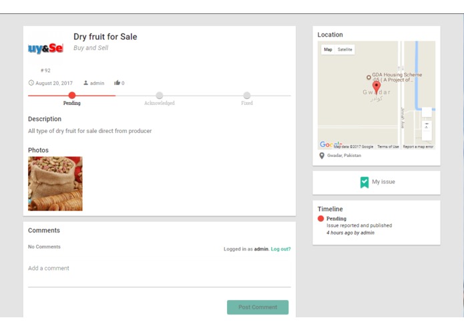Viewport: 464px width, 330px height.
Task: Click the Pending status step marker
Action: click(x=72, y=96)
